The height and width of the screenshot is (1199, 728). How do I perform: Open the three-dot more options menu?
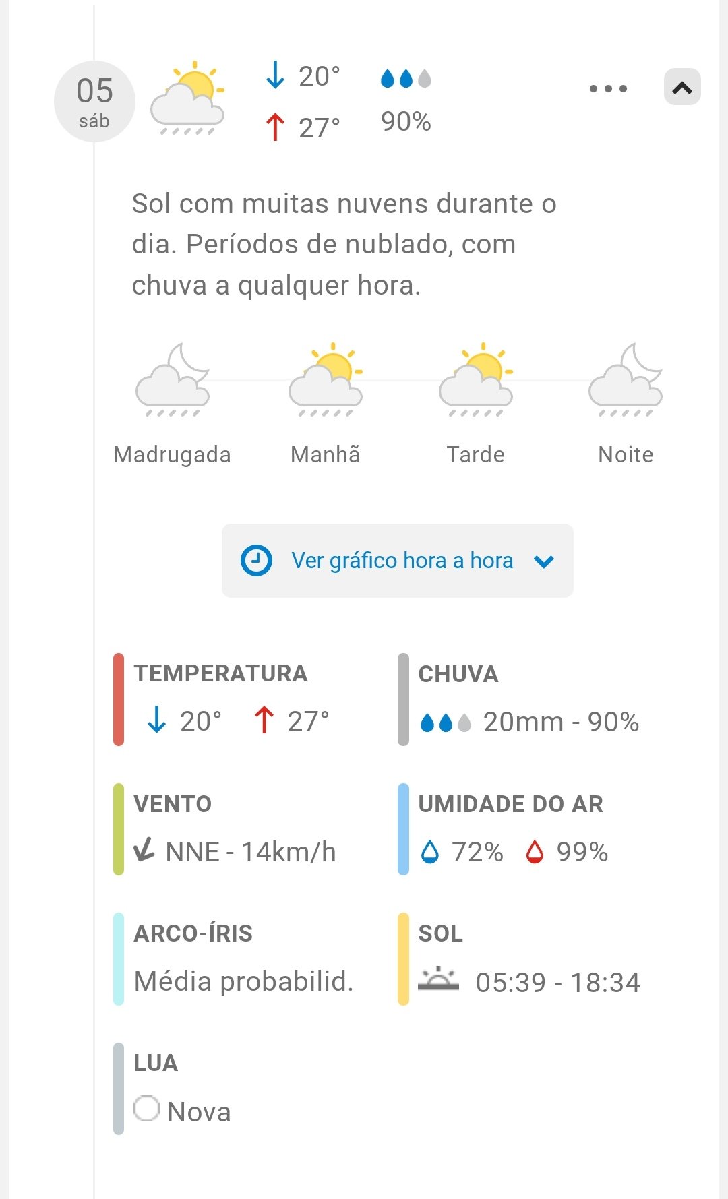click(x=608, y=88)
